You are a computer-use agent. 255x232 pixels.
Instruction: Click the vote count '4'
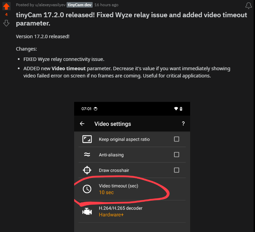point(6,14)
